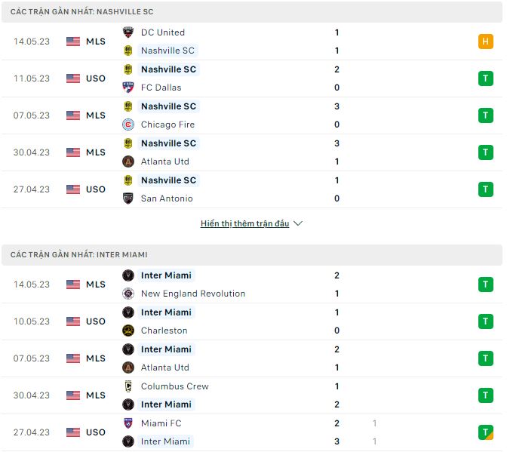Click USO league label on 27.04.23 San Antonio row

point(96,189)
